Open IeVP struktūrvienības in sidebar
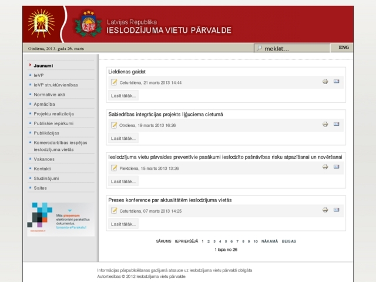The width and height of the screenshot is (376, 282). tap(56, 85)
